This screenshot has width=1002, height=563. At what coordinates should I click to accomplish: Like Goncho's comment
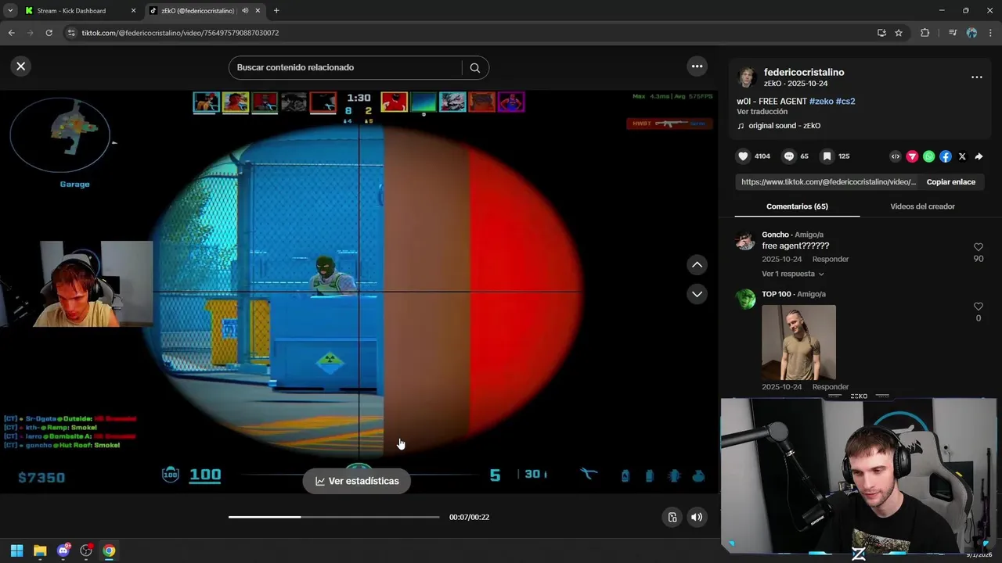coord(978,247)
